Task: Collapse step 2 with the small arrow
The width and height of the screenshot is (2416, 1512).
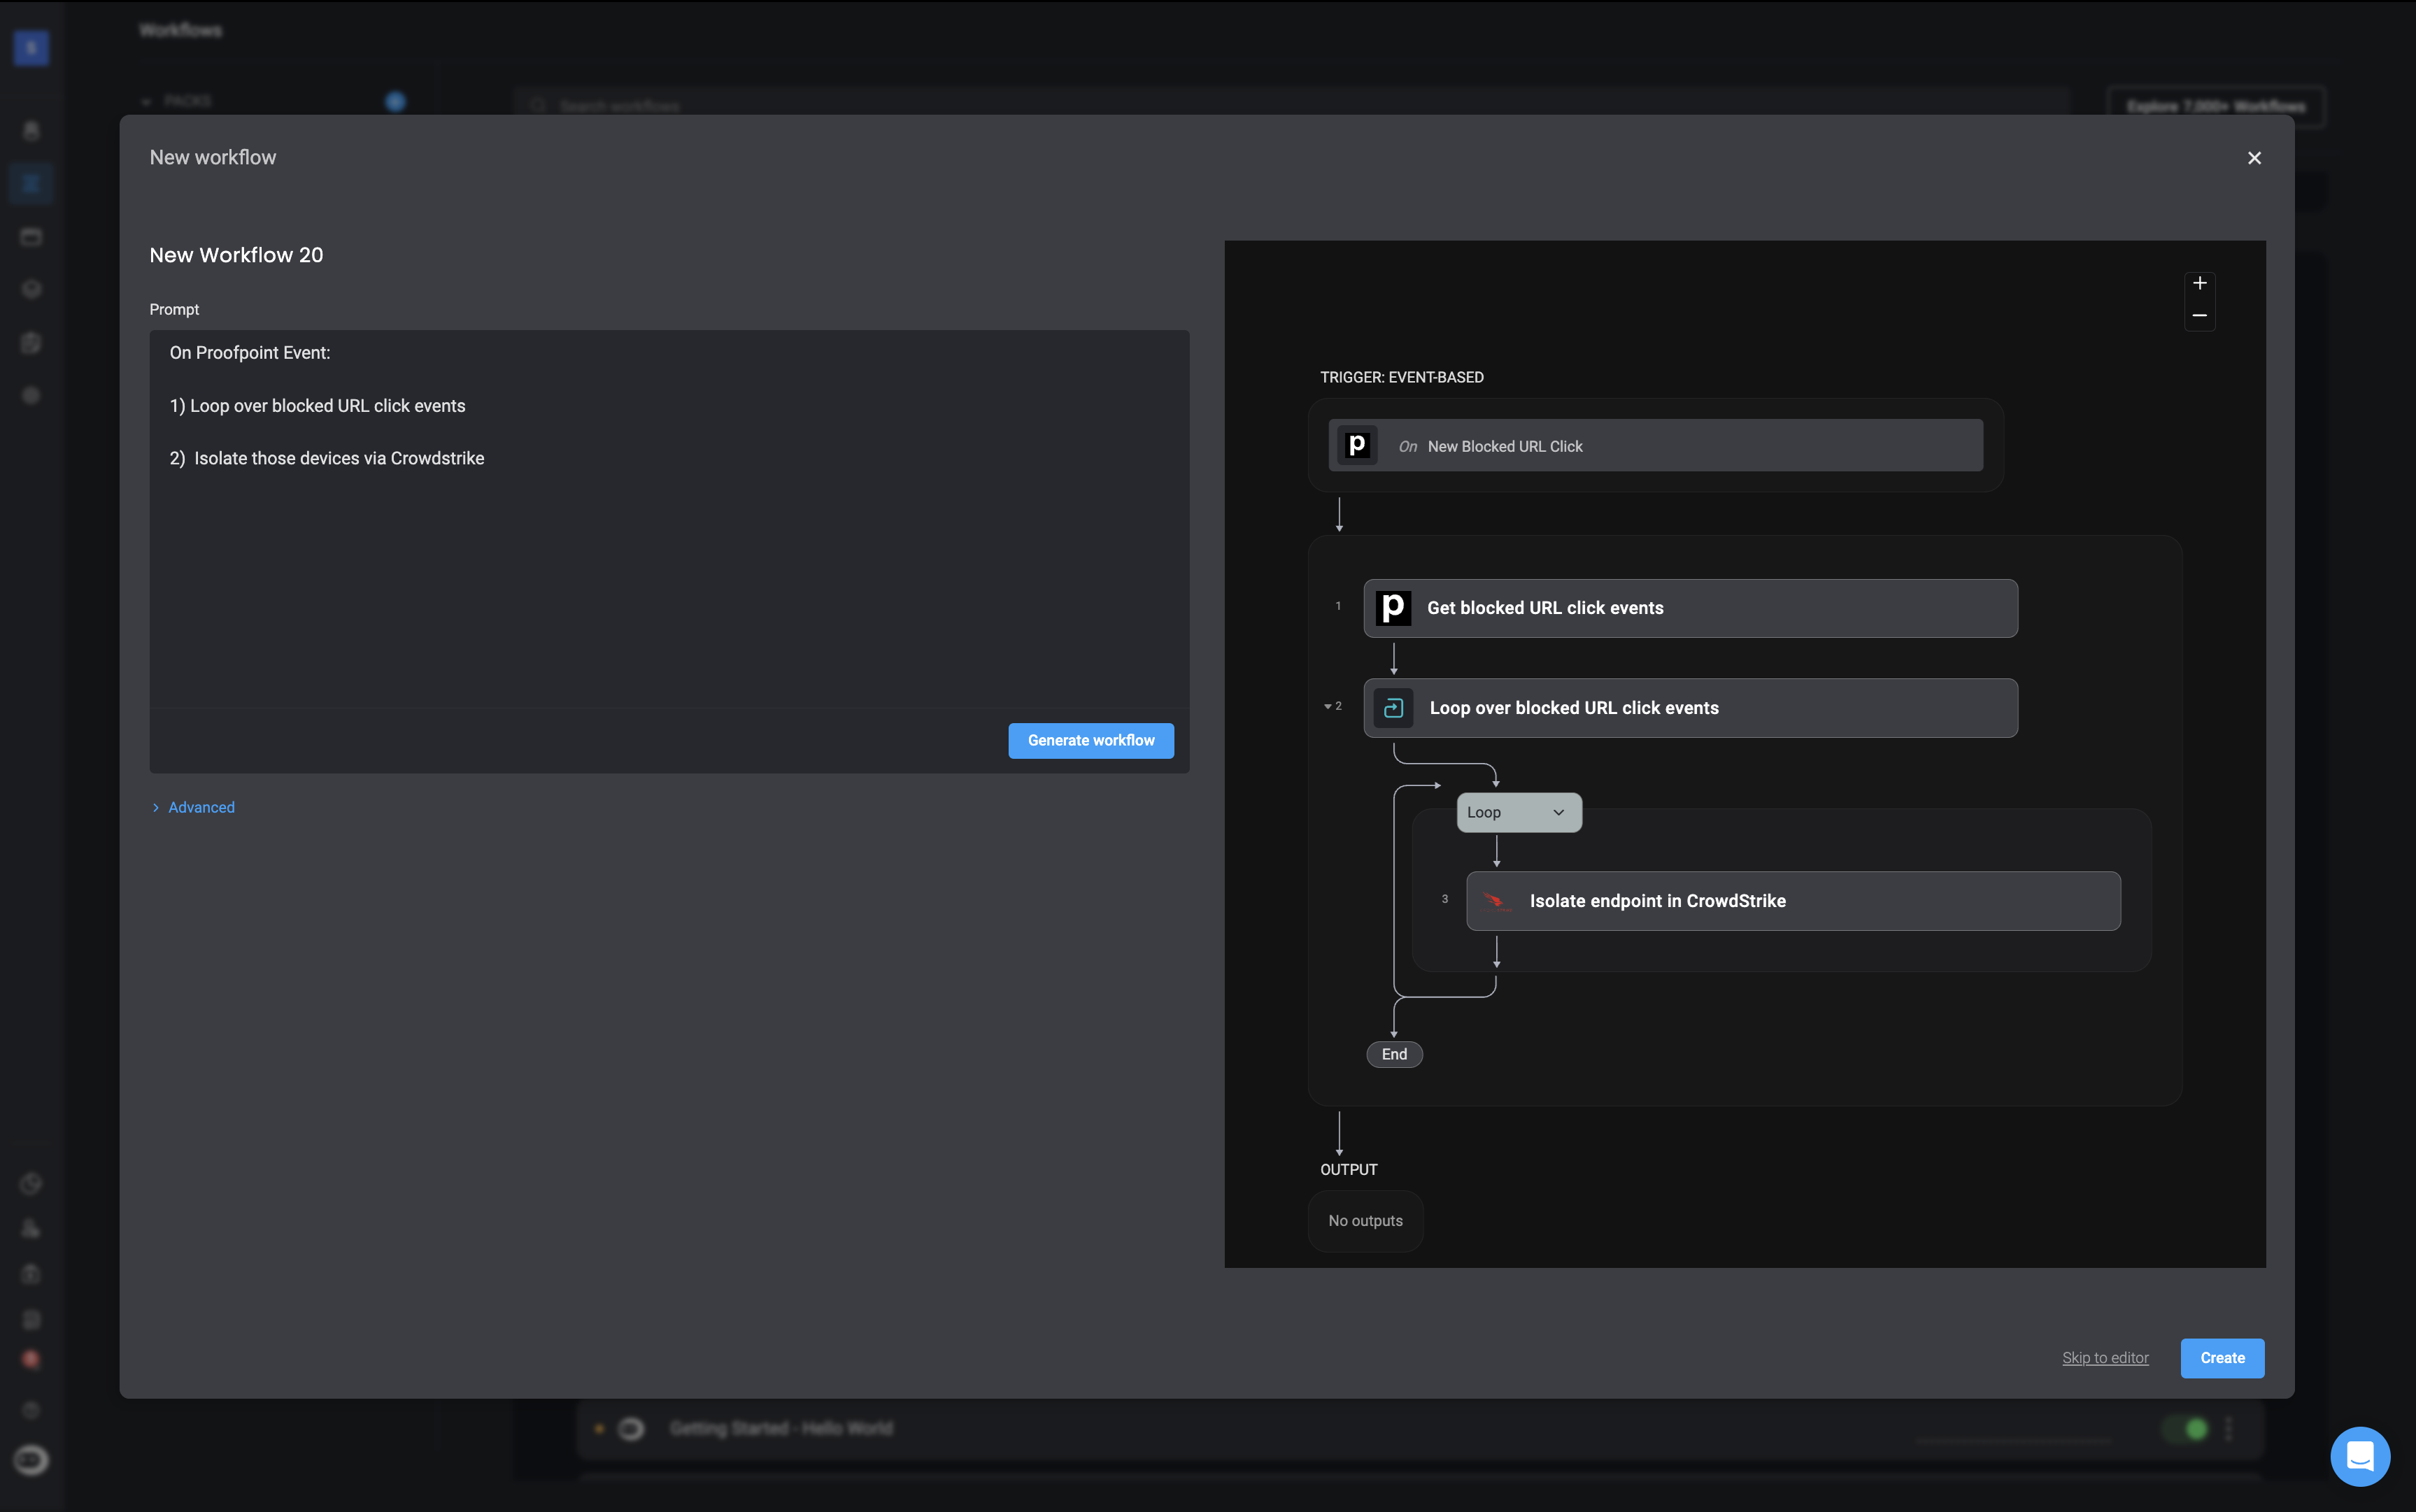Action: (x=1327, y=707)
